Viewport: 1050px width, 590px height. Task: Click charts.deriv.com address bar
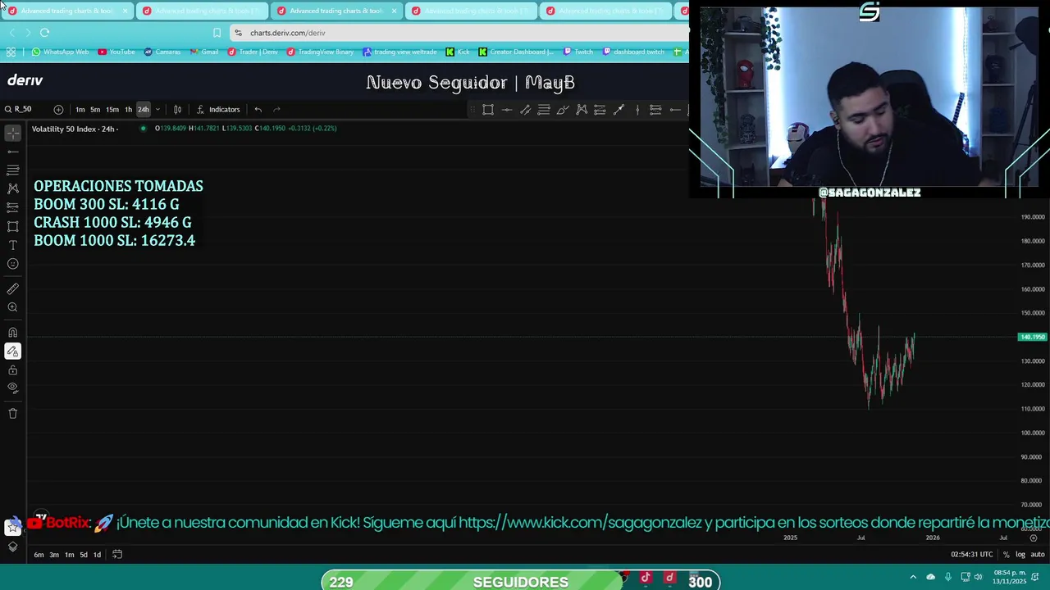459,33
